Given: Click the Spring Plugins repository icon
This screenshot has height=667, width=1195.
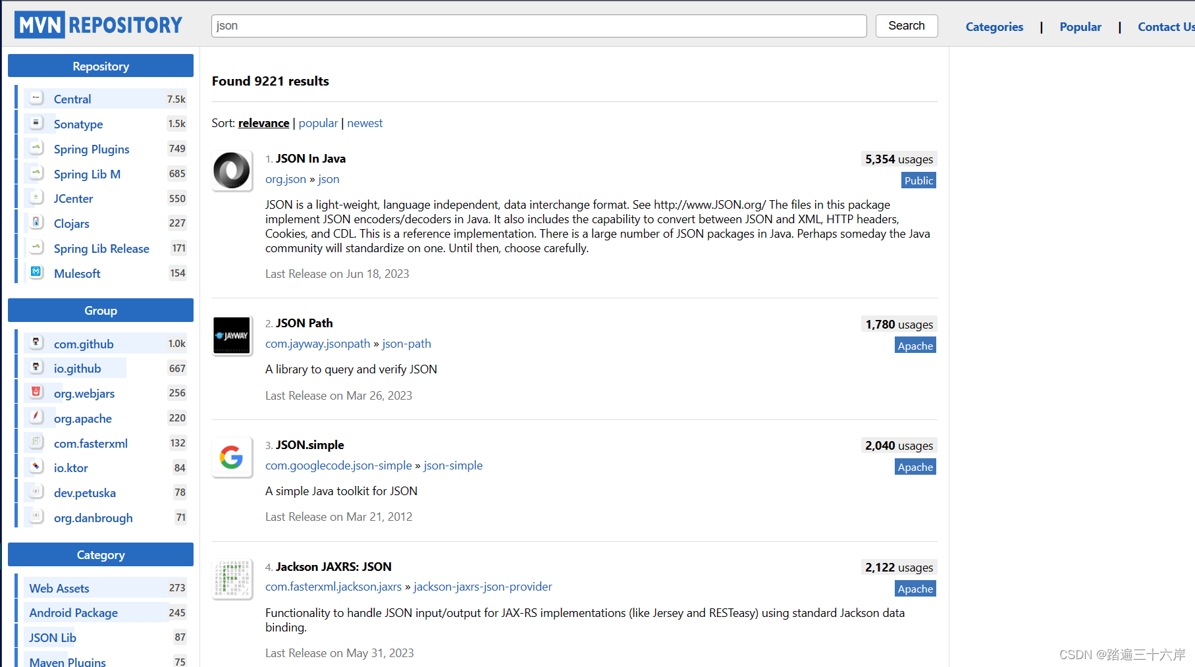Looking at the screenshot, I should (x=36, y=148).
